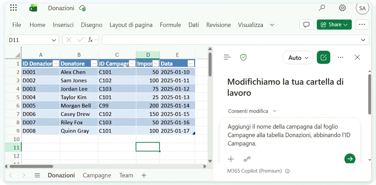Open the Data column filter dropdown

[x=191, y=63]
